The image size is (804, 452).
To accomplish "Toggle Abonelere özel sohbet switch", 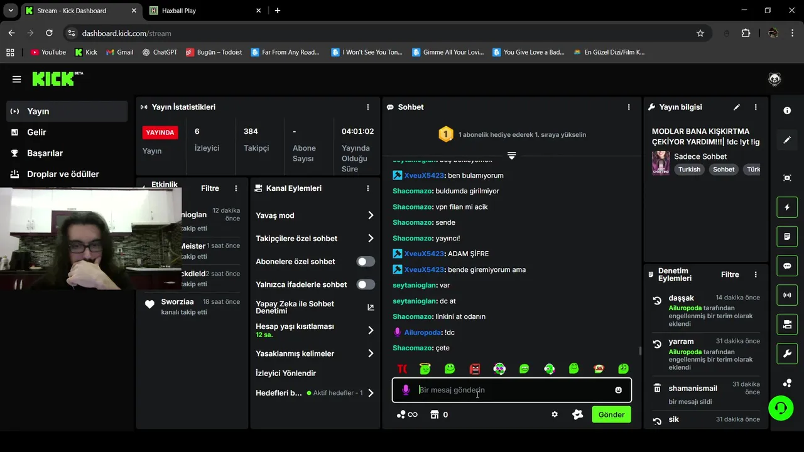I will tap(366, 262).
